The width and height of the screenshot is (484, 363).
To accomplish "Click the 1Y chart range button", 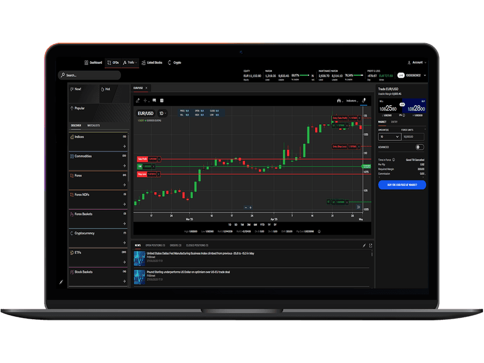I will [268, 225].
